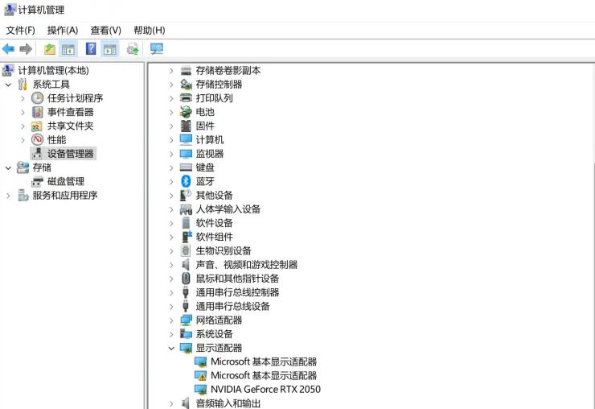The width and height of the screenshot is (595, 409).
Task: Click the 存储控制器 icon
Action: [186, 84]
